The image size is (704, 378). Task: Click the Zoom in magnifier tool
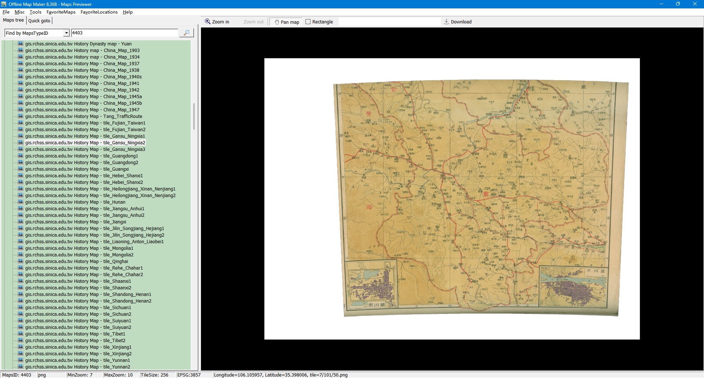click(x=217, y=22)
